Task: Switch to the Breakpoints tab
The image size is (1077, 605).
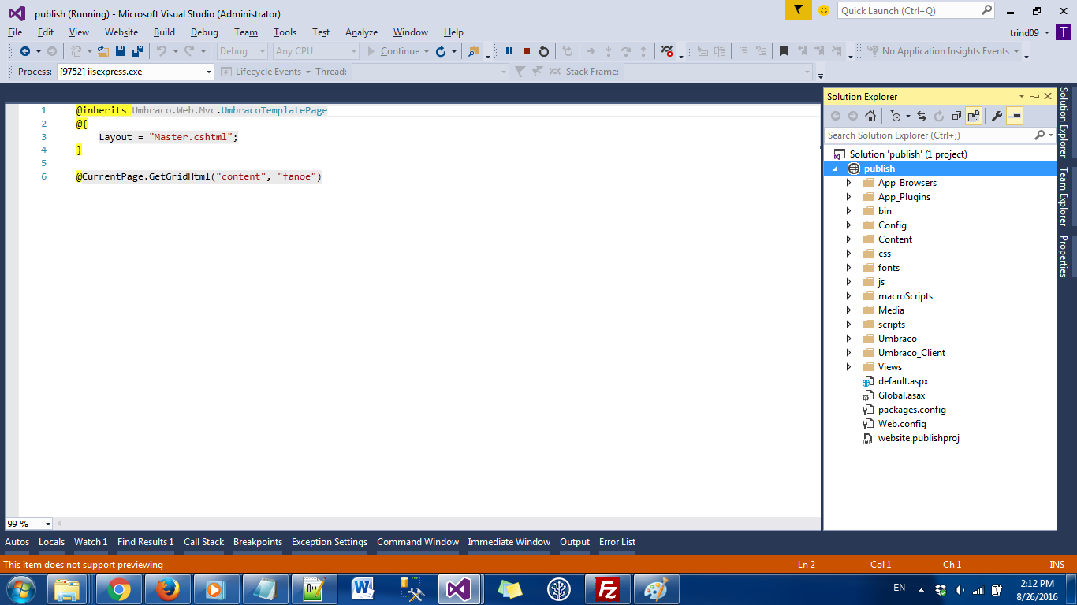Action: pyautogui.click(x=258, y=542)
